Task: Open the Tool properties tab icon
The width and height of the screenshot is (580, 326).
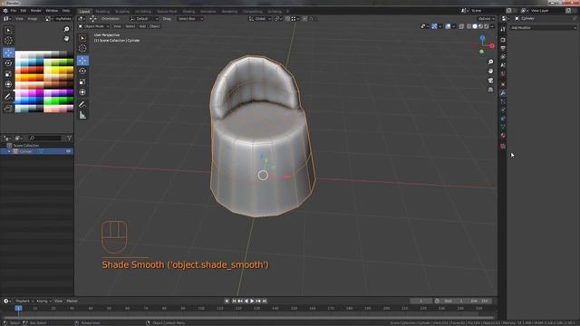Action: (503, 29)
